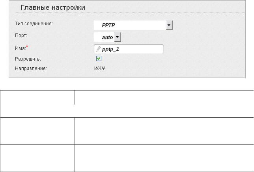Untick the Разрешить checkbox
This screenshot has height=172, width=254.
(99, 59)
